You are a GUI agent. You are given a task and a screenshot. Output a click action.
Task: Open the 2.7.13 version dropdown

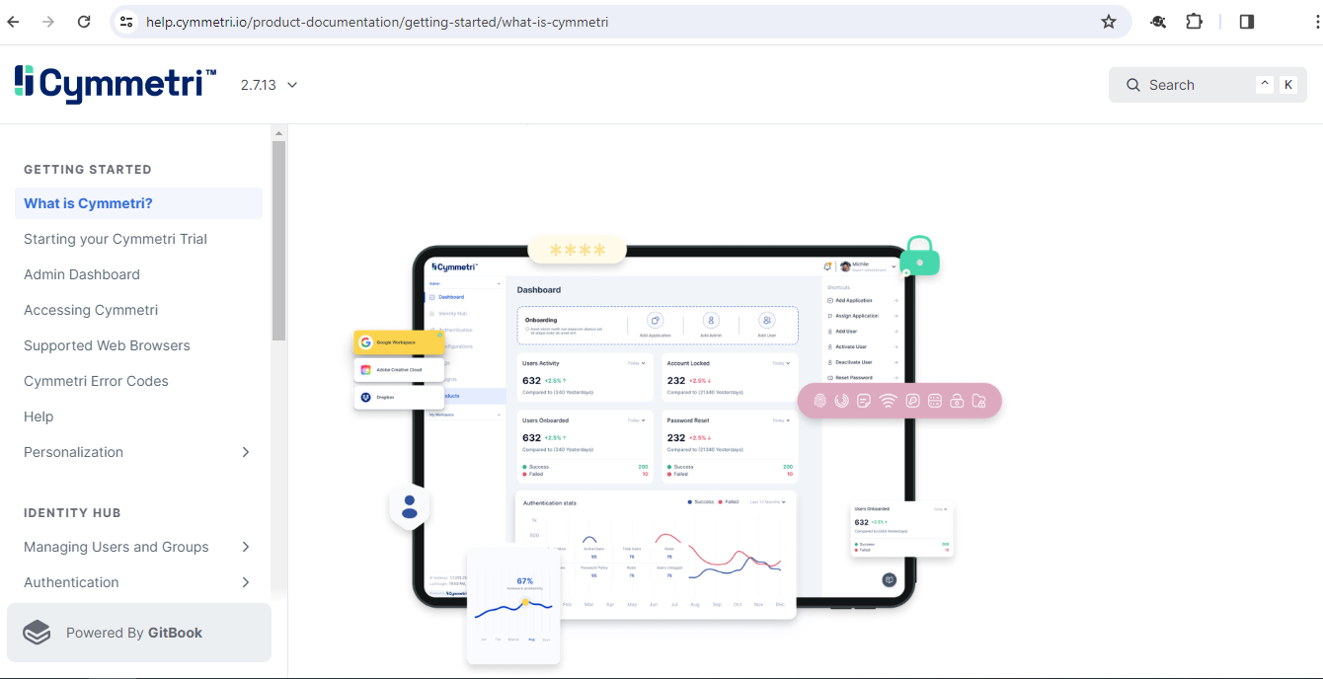tap(269, 85)
